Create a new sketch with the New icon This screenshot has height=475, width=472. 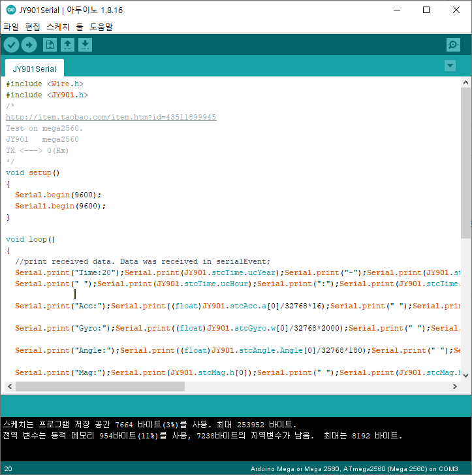[x=50, y=45]
